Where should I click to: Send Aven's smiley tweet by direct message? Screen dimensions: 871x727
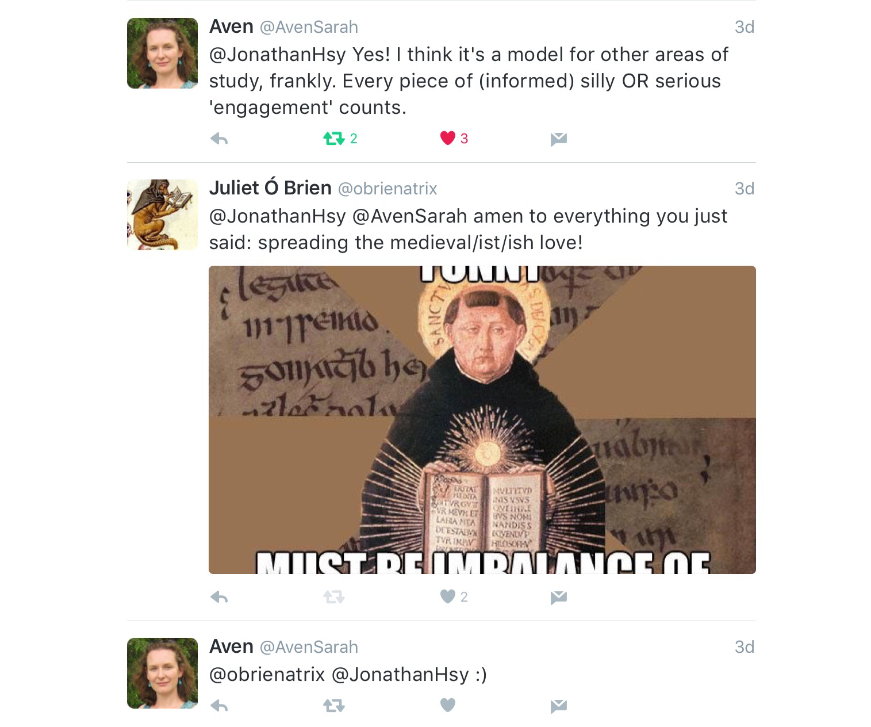click(x=558, y=706)
